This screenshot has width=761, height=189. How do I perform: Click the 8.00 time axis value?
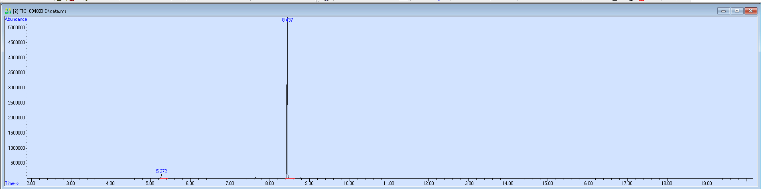(x=269, y=183)
